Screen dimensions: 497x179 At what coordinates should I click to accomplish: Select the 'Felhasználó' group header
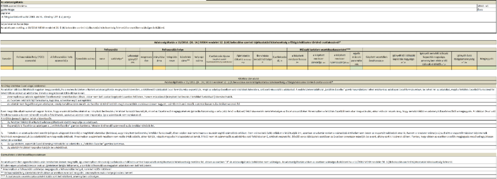tap(110, 49)
